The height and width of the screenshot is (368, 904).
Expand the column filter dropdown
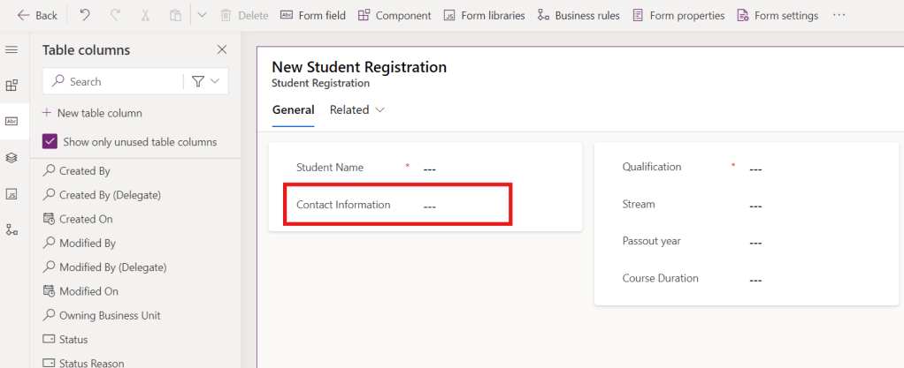pyautogui.click(x=205, y=81)
